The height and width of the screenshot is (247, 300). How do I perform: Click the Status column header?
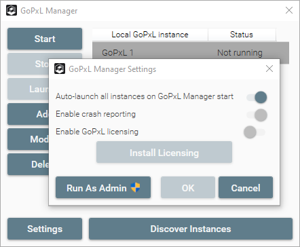coord(242,35)
